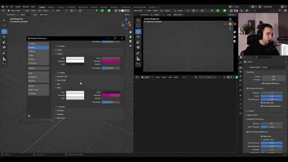Enable Half Res Trace checkbox
This screenshot has height=162, width=288.
point(261,139)
